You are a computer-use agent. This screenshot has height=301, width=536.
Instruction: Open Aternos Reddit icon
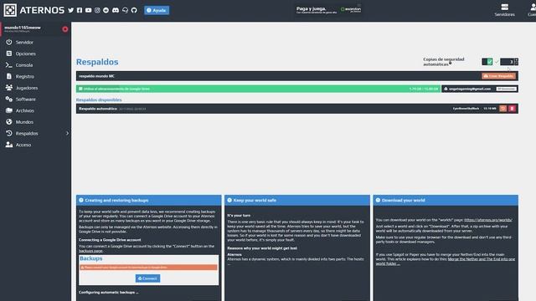(106, 10)
